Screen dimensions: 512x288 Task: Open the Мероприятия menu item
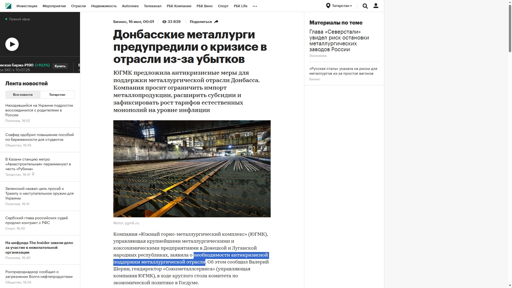pos(54,6)
